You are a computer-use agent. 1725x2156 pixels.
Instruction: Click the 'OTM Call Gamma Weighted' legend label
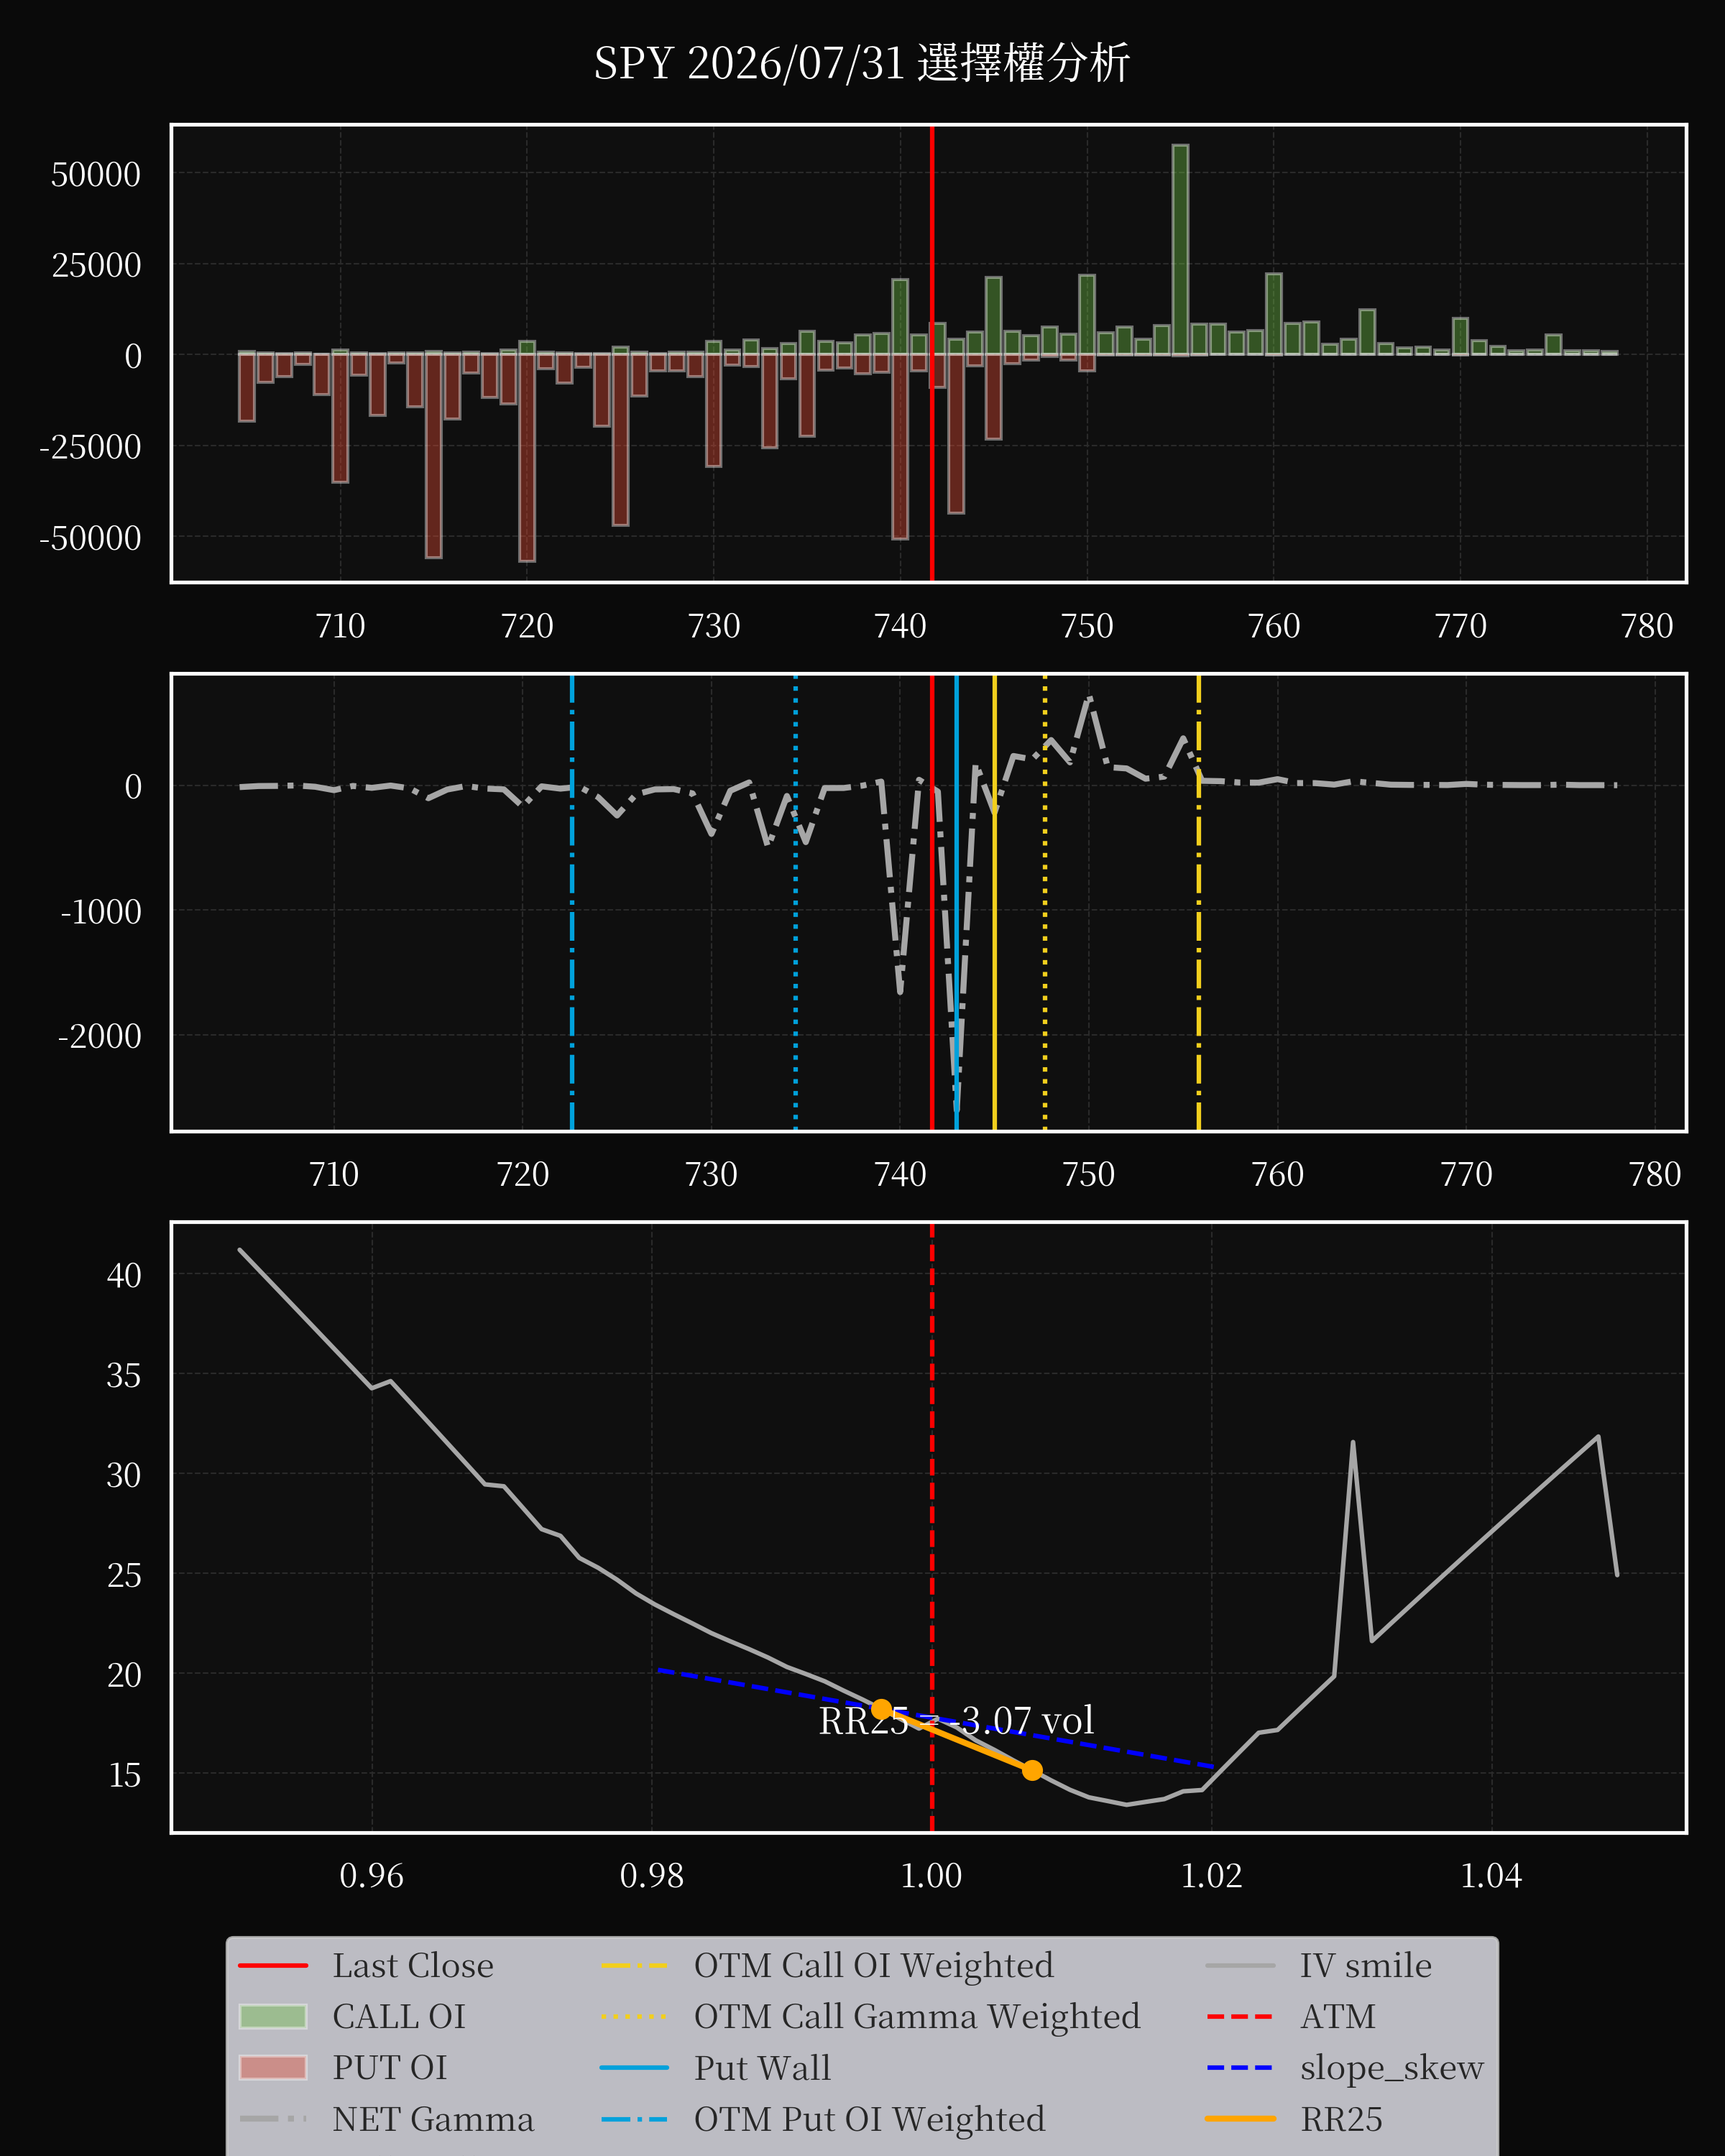click(x=917, y=2016)
